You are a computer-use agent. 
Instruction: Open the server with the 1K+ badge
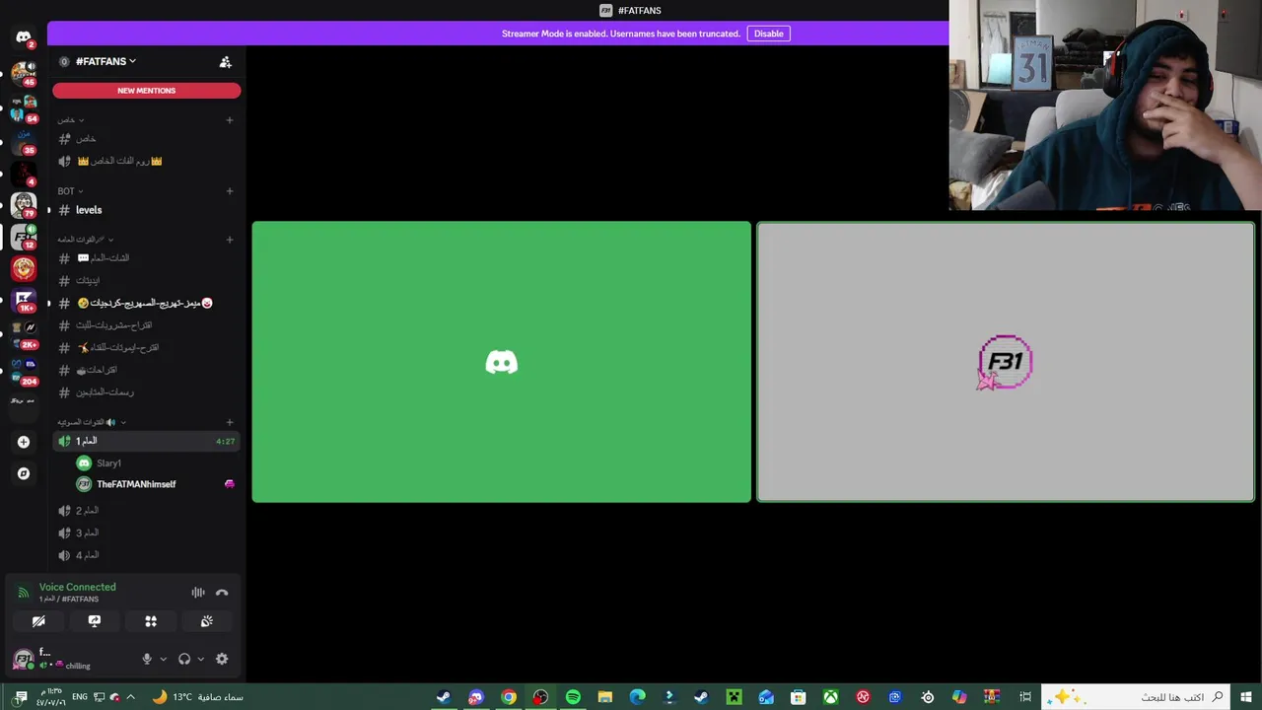click(x=23, y=300)
